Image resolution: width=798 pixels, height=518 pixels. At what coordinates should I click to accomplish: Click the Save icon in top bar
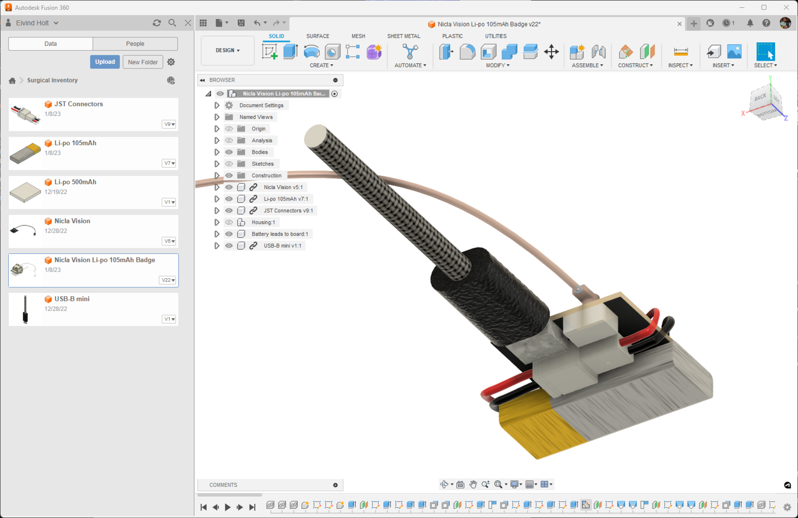coord(241,23)
